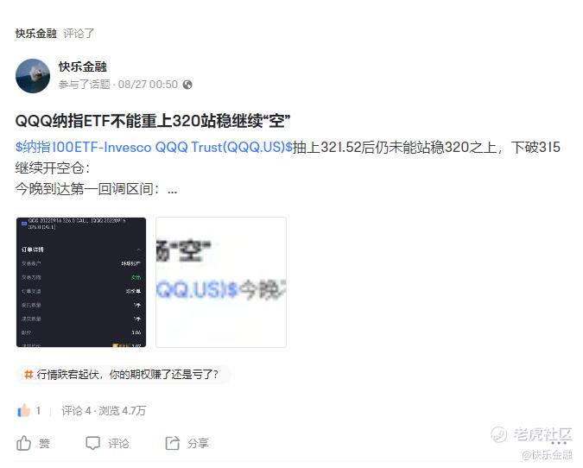Click the orange hashtag topic icon
The image size is (583, 468).
coord(29,374)
